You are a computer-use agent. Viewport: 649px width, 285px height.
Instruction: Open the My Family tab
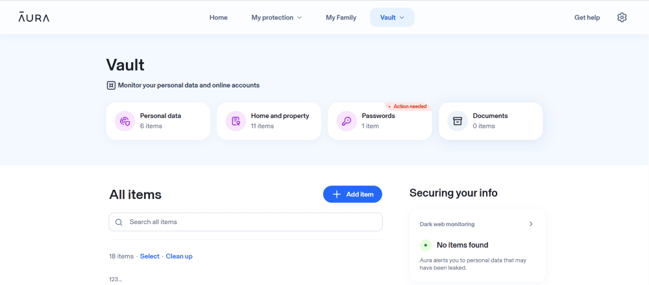[341, 17]
